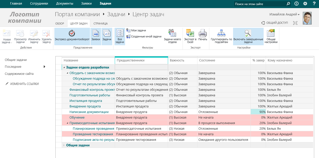Toggle Включать завершенные задачи

(x=248, y=36)
